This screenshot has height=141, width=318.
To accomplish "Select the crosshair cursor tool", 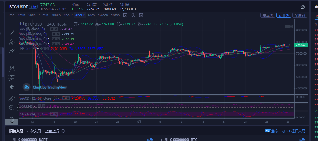I will [x=12, y=24].
